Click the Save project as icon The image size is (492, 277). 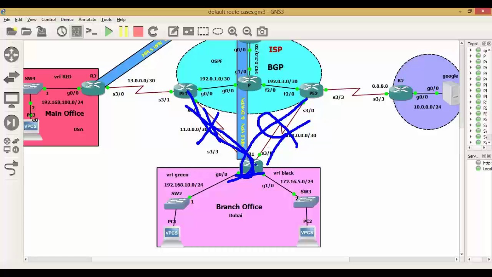click(x=42, y=32)
